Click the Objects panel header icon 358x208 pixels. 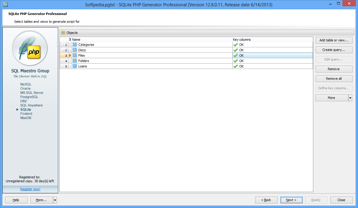point(63,33)
